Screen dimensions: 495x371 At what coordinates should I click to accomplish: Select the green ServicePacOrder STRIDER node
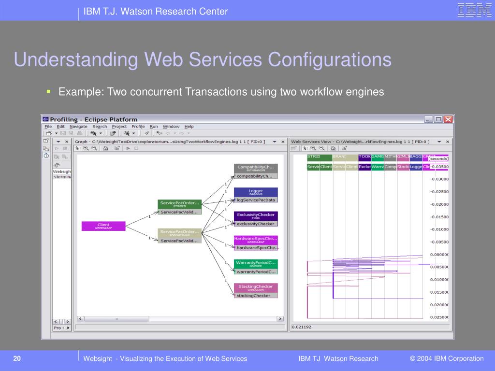click(x=179, y=207)
